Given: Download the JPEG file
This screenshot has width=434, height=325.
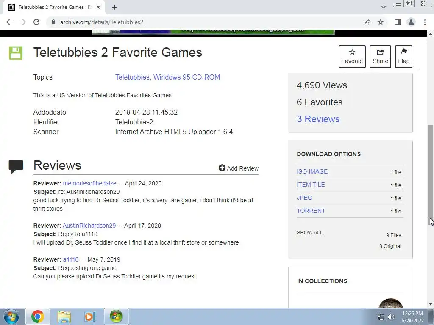Looking at the screenshot, I should [304, 198].
